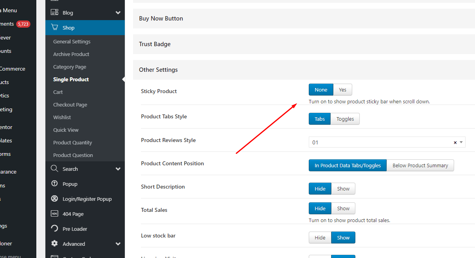Open Single Product submenu item
Image resolution: width=475 pixels, height=258 pixels.
click(x=71, y=79)
